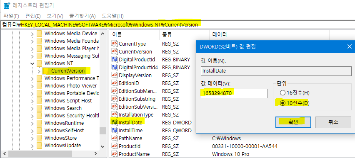This screenshot has height=158, width=355.
Task: Open the 보기(V) menu
Action: tap(55, 16)
